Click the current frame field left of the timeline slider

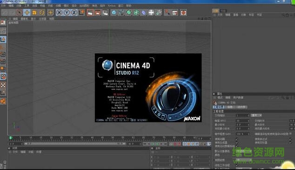tap(16, 144)
